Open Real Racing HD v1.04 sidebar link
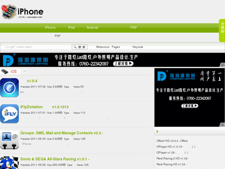 pos(171,164)
